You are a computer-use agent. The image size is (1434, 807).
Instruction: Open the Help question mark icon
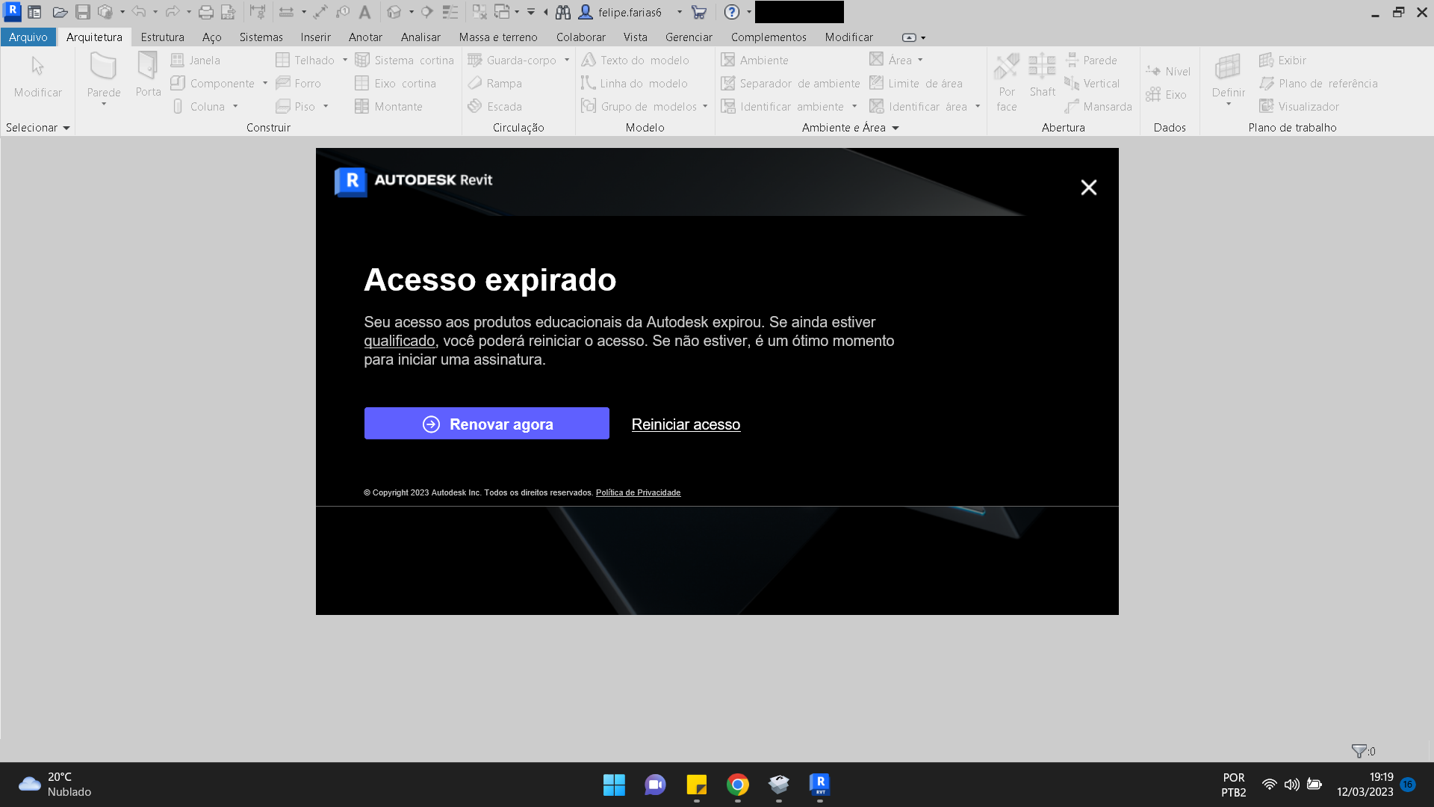click(x=732, y=12)
